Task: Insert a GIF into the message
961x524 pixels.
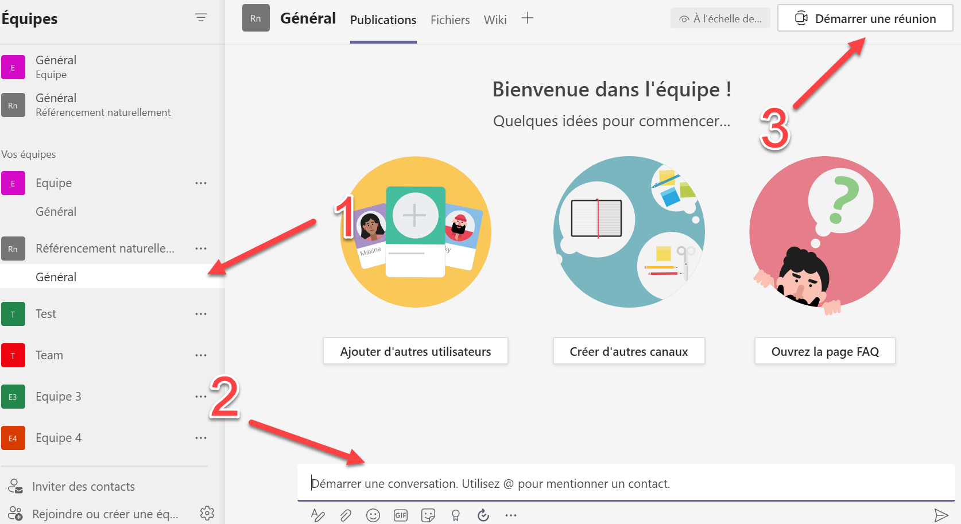Action: click(401, 515)
